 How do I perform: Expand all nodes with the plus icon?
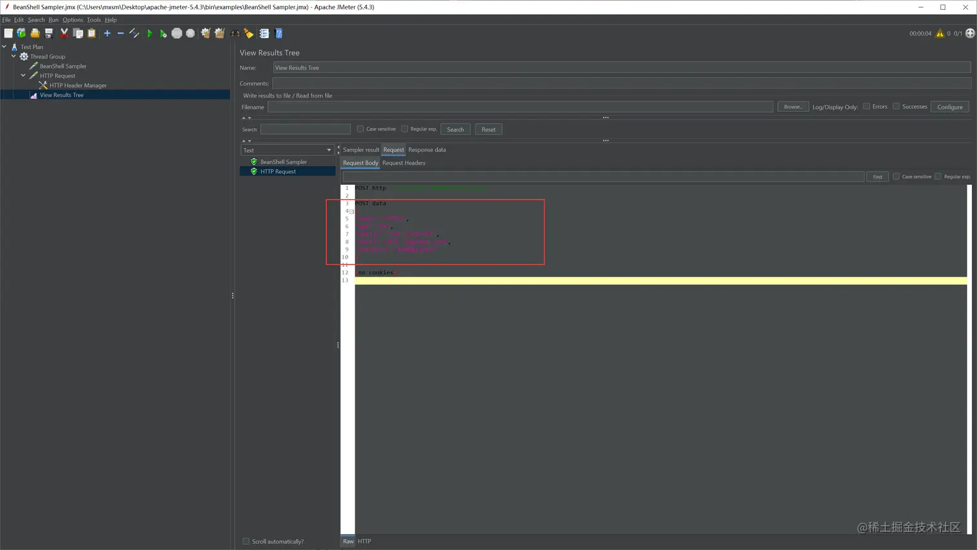coord(107,33)
